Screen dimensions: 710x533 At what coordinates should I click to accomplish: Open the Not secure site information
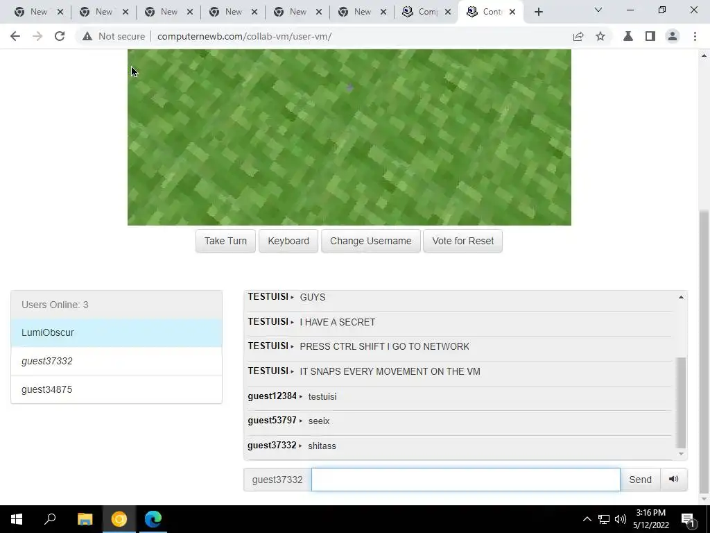114,36
